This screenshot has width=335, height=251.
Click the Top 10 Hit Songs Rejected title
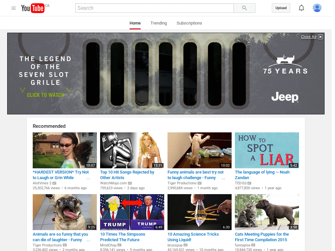tap(127, 175)
